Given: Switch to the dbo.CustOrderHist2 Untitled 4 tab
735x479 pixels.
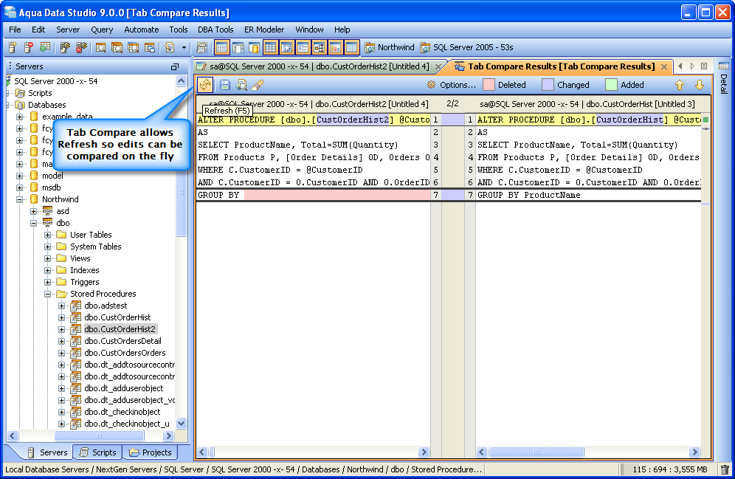Looking at the screenshot, I should (x=318, y=66).
